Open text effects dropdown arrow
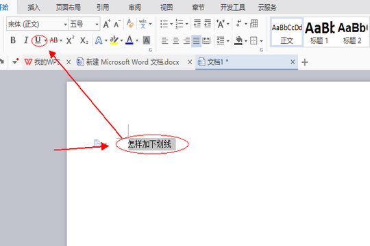370x246 pixels. click(106, 41)
